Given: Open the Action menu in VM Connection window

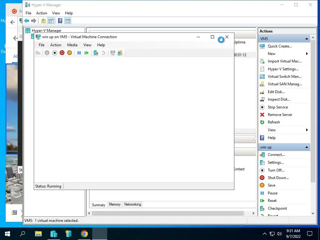Looking at the screenshot, I should (56, 45).
